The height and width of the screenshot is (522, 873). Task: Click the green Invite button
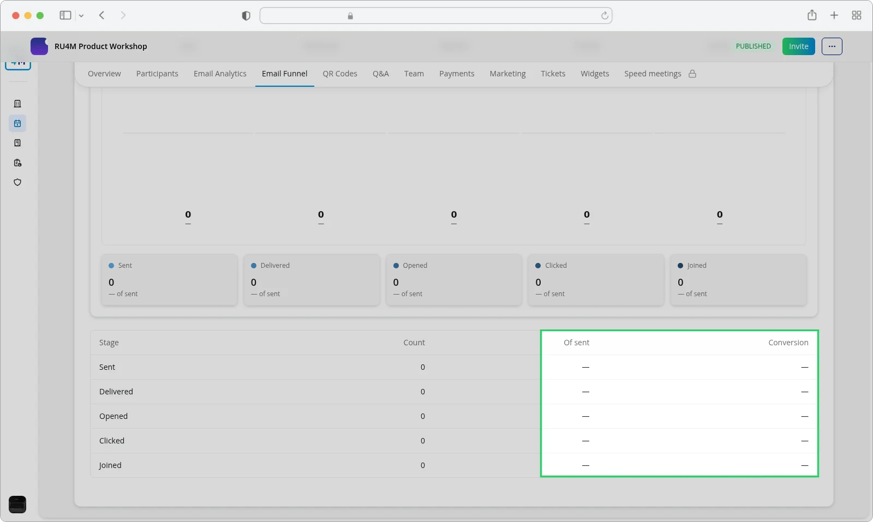799,46
